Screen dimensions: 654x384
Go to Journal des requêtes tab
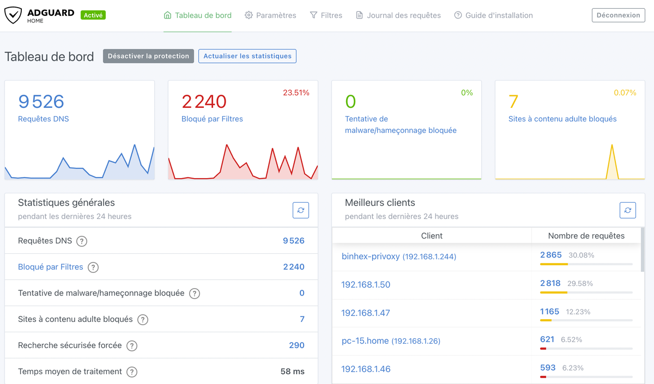(x=398, y=15)
